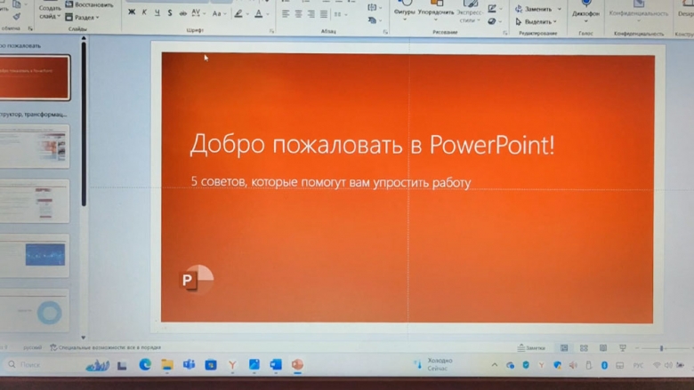Open Экспресс-стили gallery

(x=470, y=12)
